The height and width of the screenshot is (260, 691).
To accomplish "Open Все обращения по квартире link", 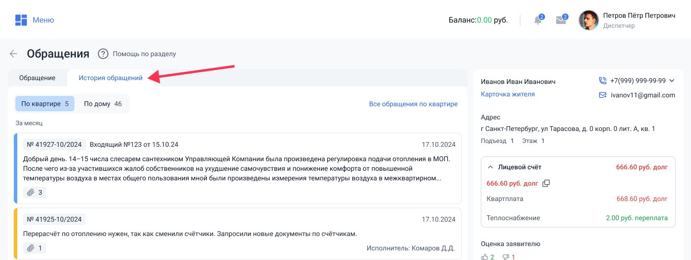I will [413, 104].
